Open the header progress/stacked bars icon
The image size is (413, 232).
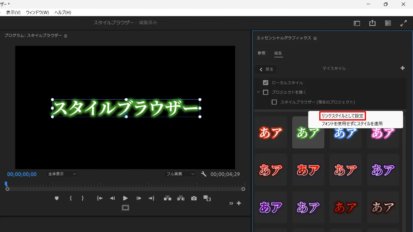coord(388,23)
